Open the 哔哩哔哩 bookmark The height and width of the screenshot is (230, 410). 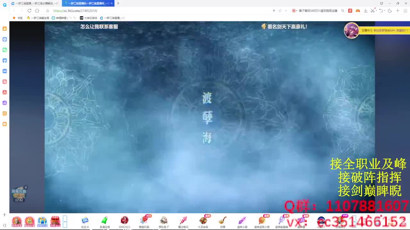64,18
